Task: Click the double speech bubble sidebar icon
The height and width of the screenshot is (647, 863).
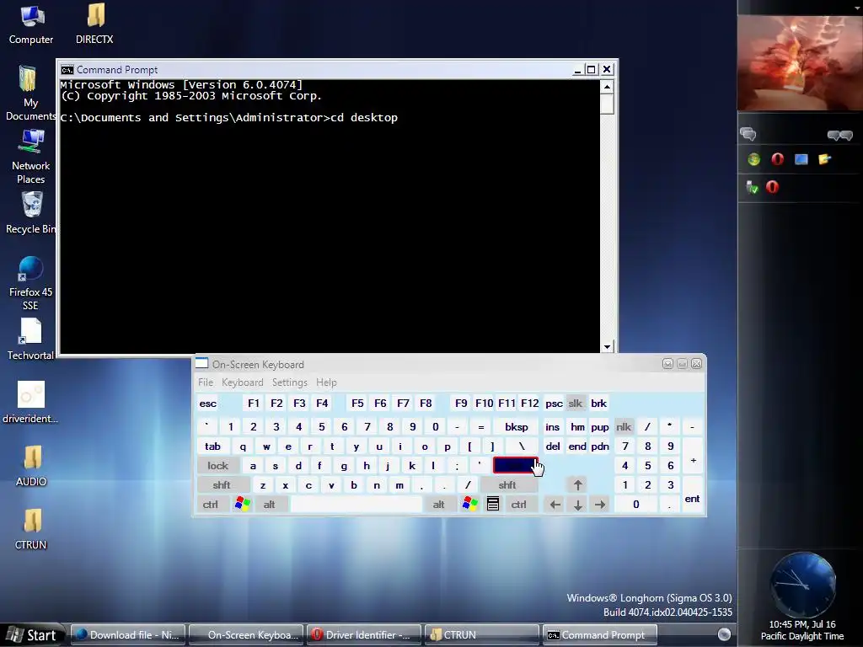Action: 840,135
